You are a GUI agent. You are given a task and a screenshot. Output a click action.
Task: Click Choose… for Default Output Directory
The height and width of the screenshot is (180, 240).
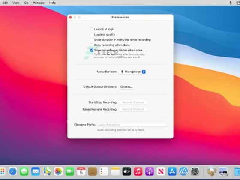[x=126, y=87]
